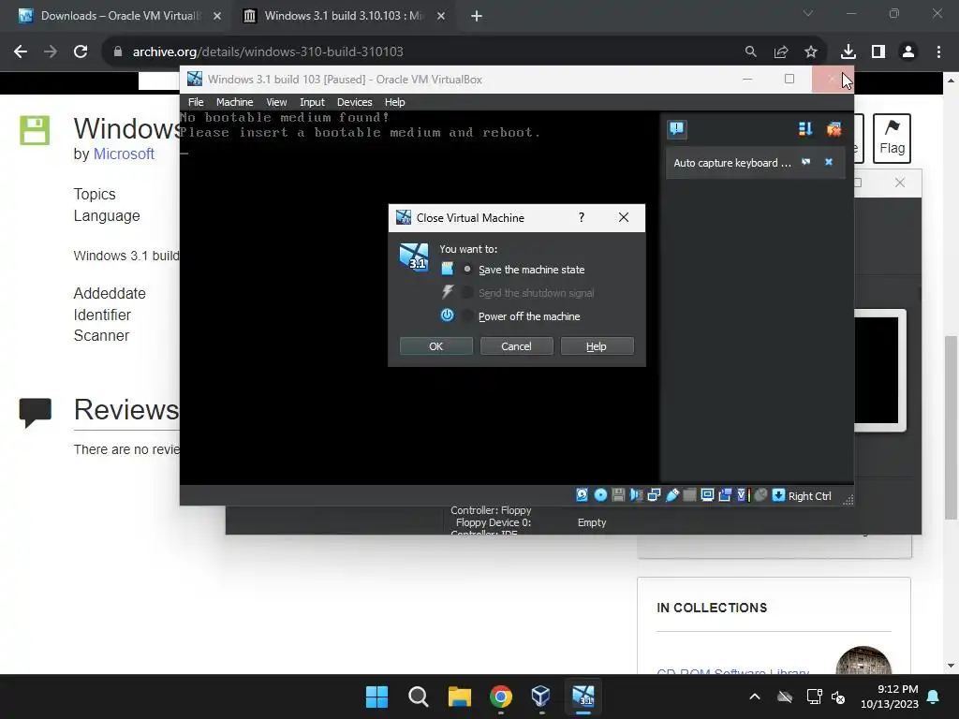Dismiss the Auto capture keyboard notification

(829, 162)
